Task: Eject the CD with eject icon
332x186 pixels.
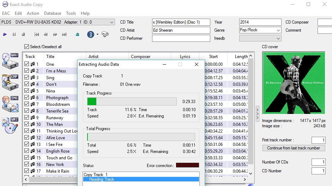Action: point(78,34)
